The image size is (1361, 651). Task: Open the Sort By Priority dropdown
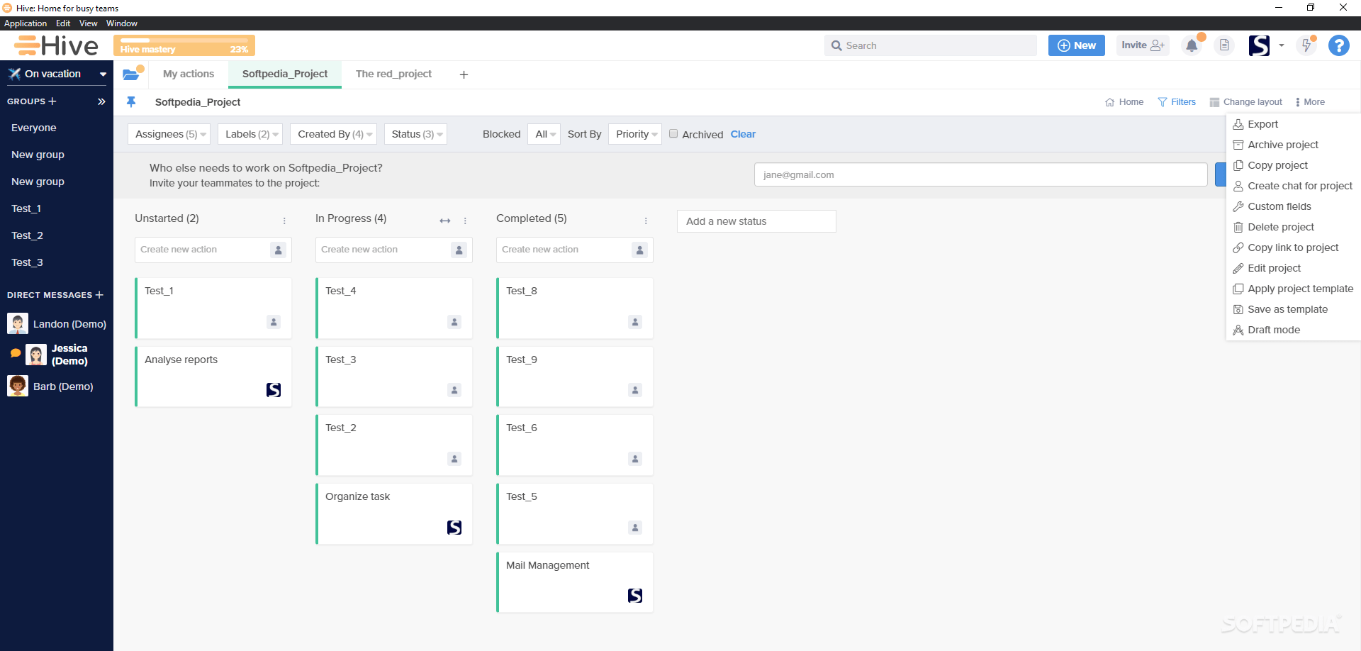tap(634, 134)
